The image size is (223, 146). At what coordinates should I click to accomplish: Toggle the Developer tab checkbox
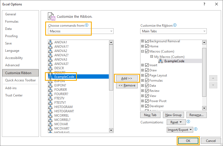[147, 106]
